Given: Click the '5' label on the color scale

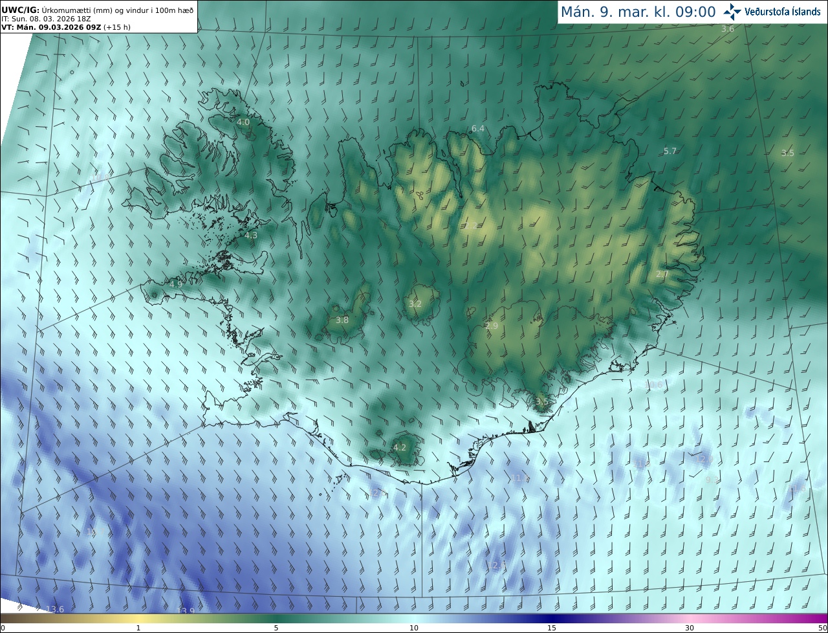Looking at the screenshot, I should [276, 628].
